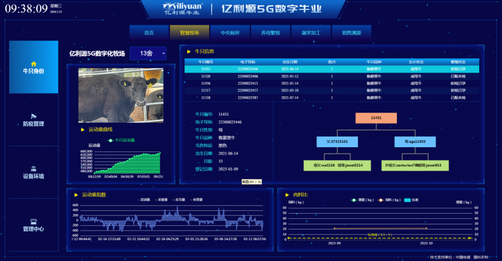Click the 出生日期 column header
The height and width of the screenshot is (261, 502).
[x=290, y=62]
